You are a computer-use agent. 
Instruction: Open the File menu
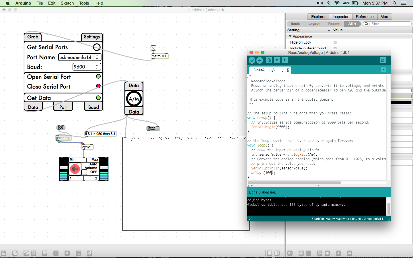coord(40,3)
